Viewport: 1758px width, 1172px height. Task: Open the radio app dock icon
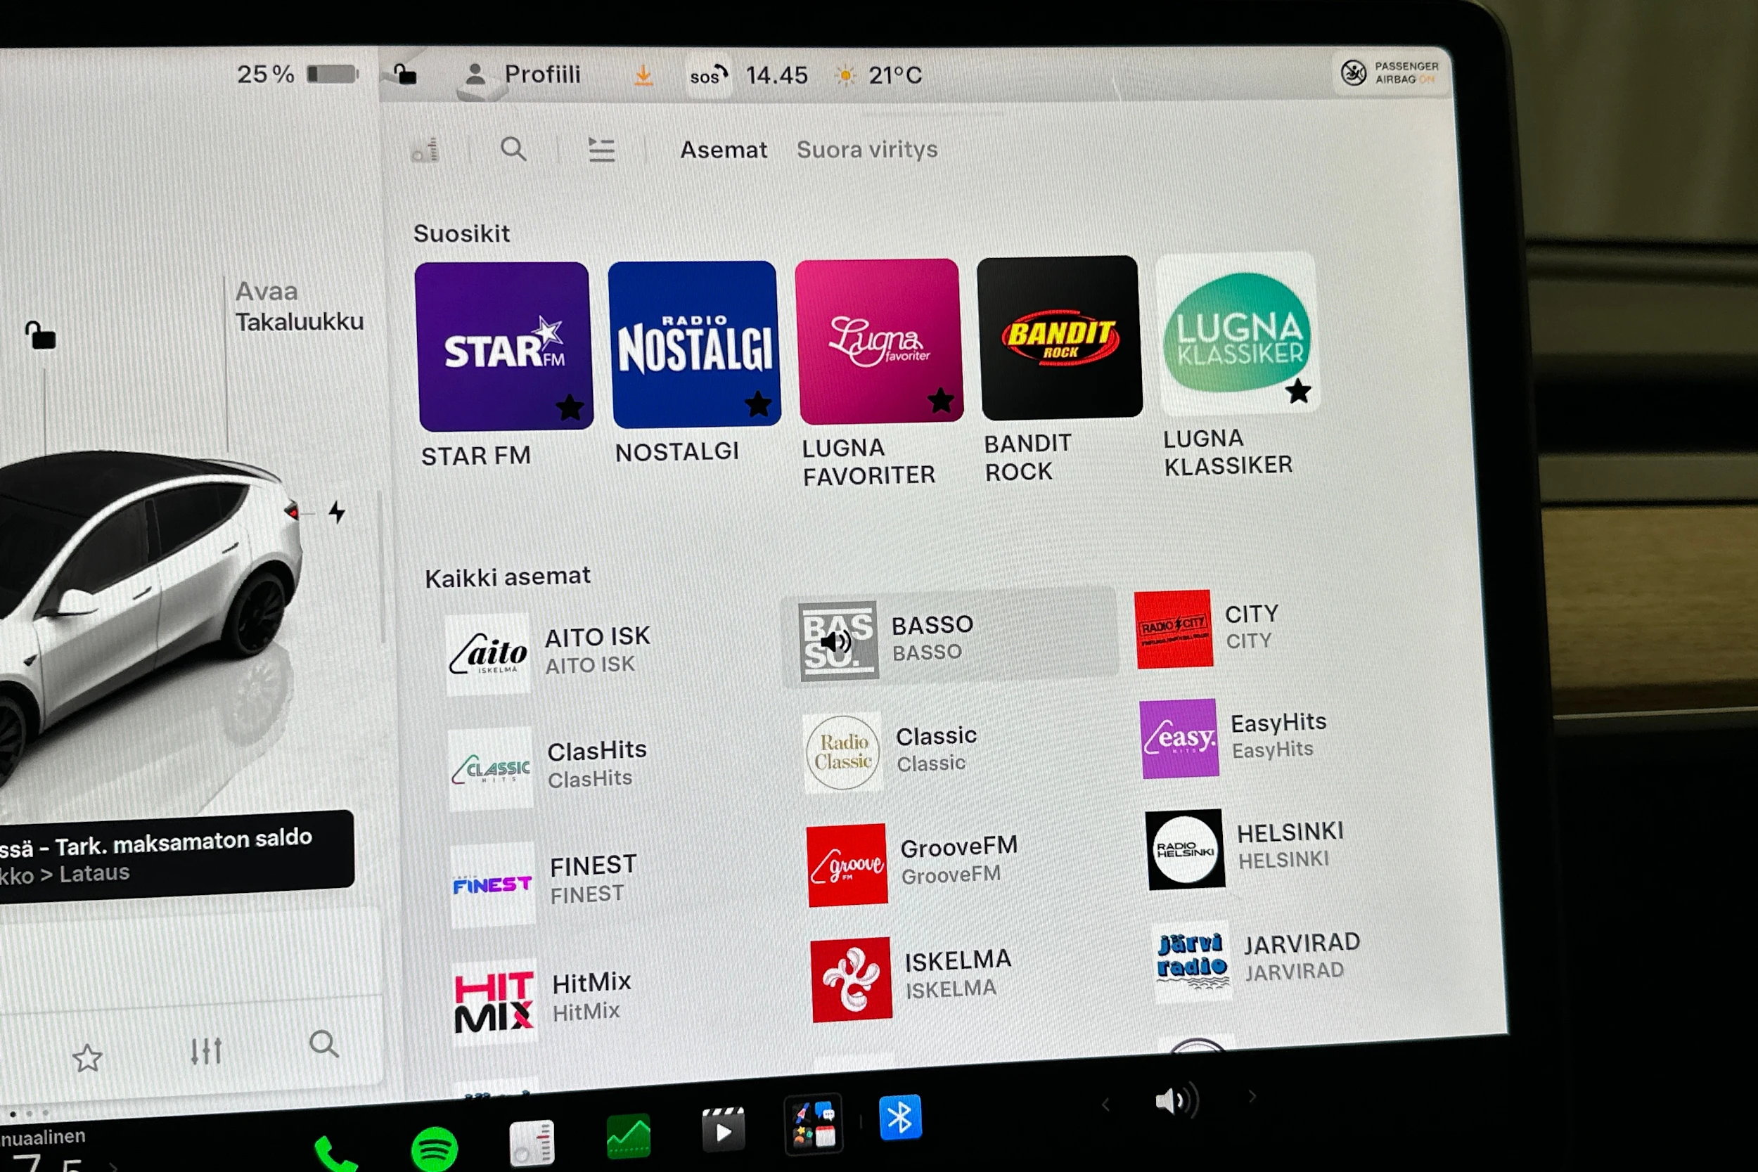[x=532, y=1143]
